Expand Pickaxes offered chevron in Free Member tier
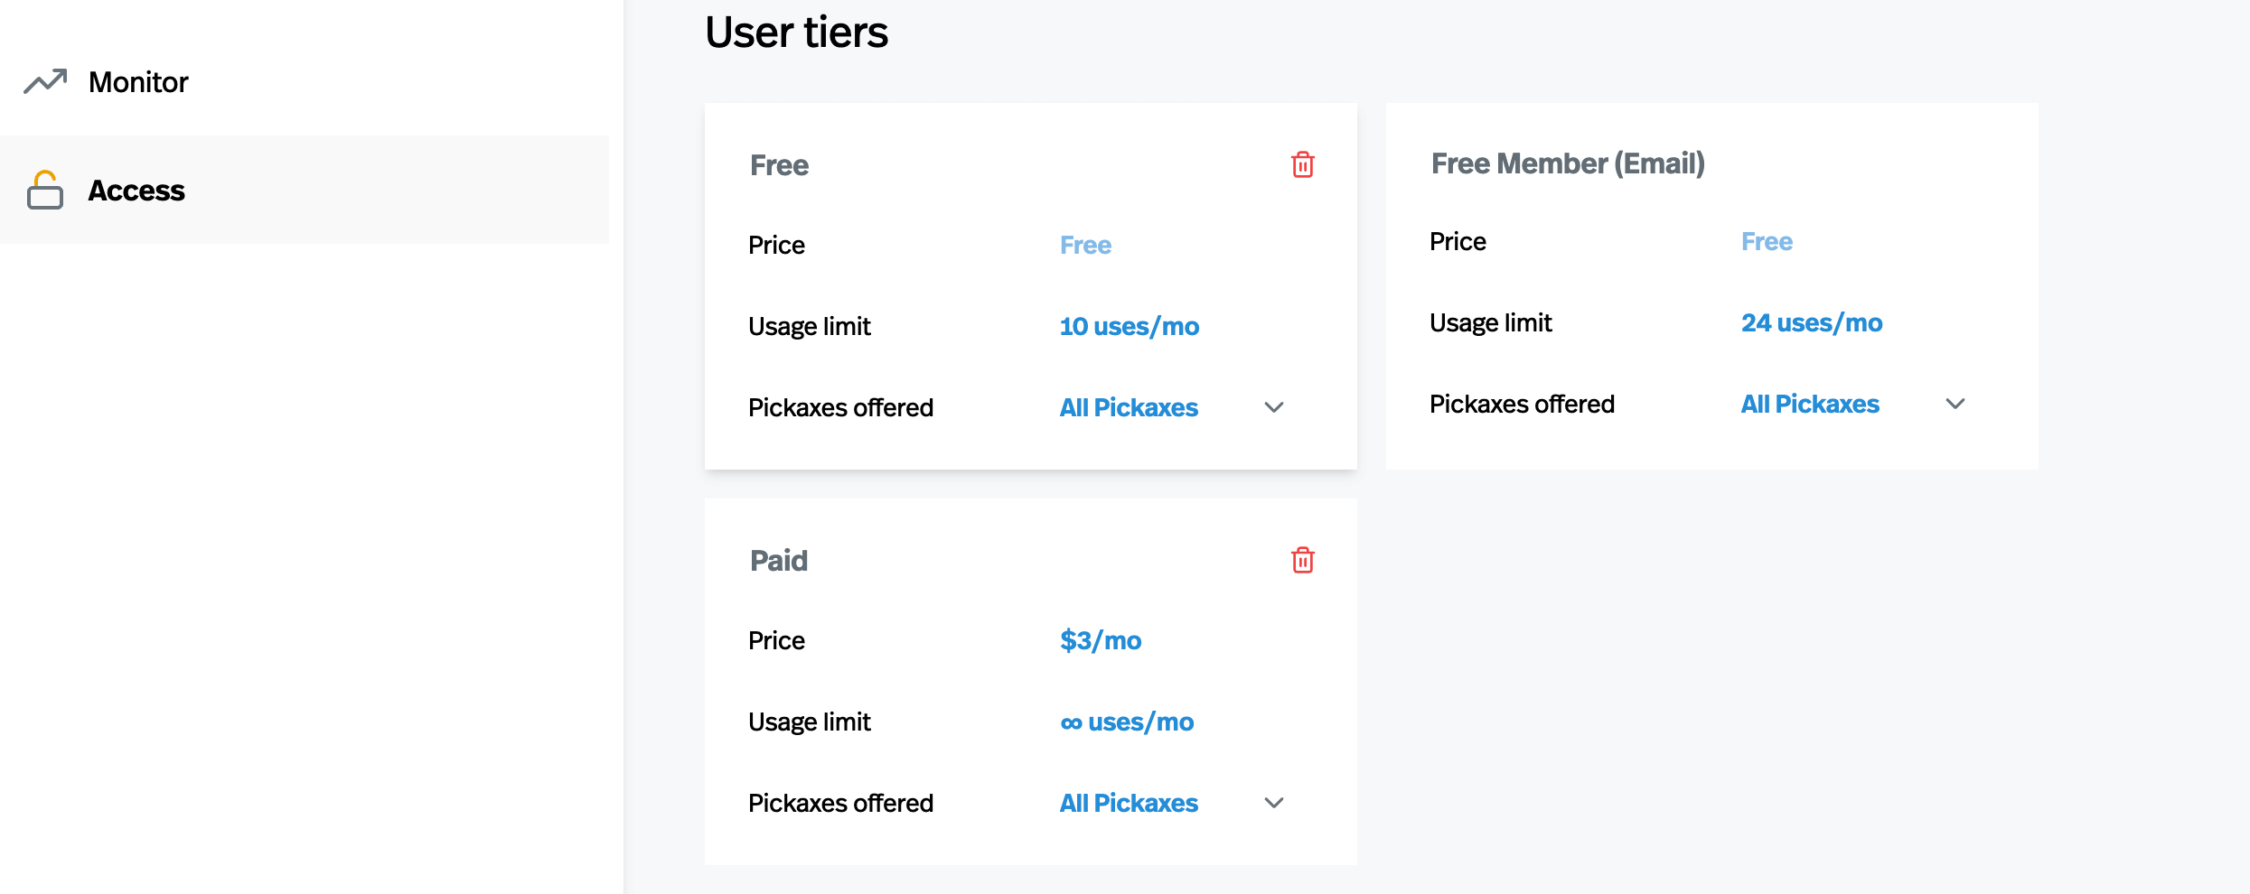The height and width of the screenshot is (894, 2250). click(1955, 404)
